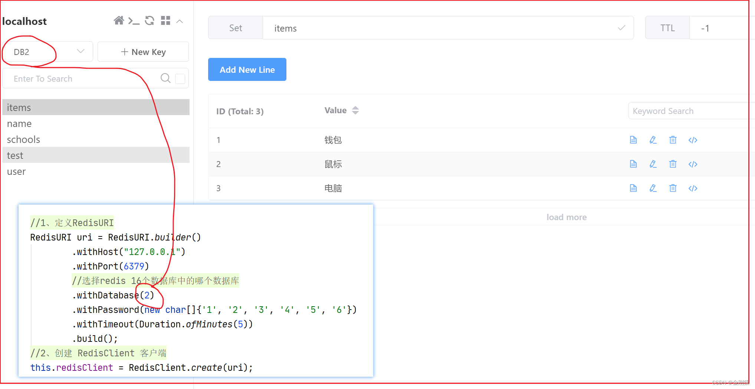Select the user key
The width and height of the screenshot is (755, 389).
(96, 171)
